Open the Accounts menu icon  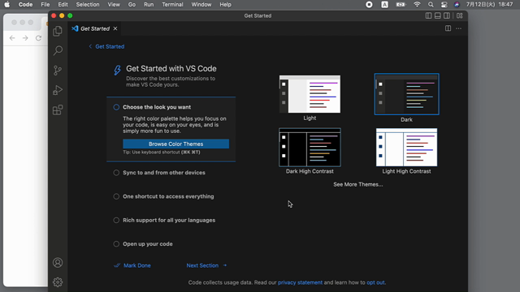(x=58, y=263)
